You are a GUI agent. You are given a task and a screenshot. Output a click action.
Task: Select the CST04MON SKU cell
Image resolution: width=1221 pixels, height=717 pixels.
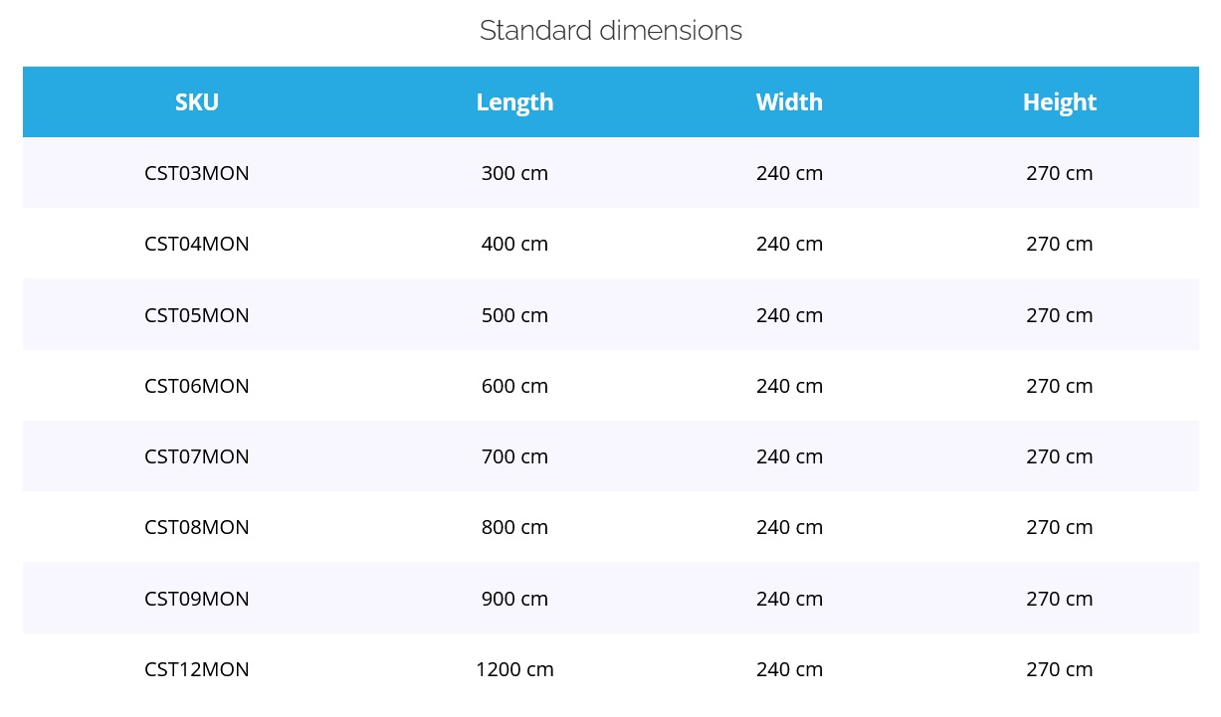(x=197, y=244)
